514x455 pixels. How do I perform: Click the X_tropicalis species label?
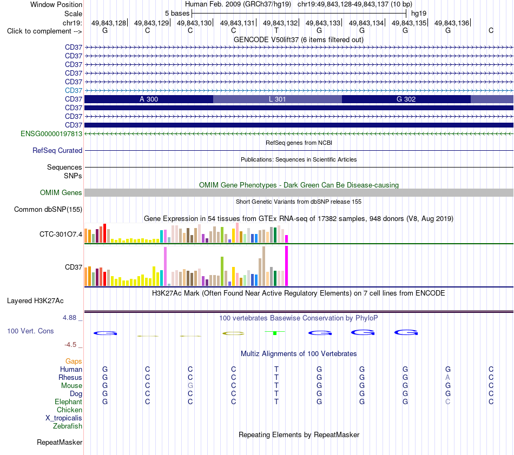pyautogui.click(x=64, y=418)
